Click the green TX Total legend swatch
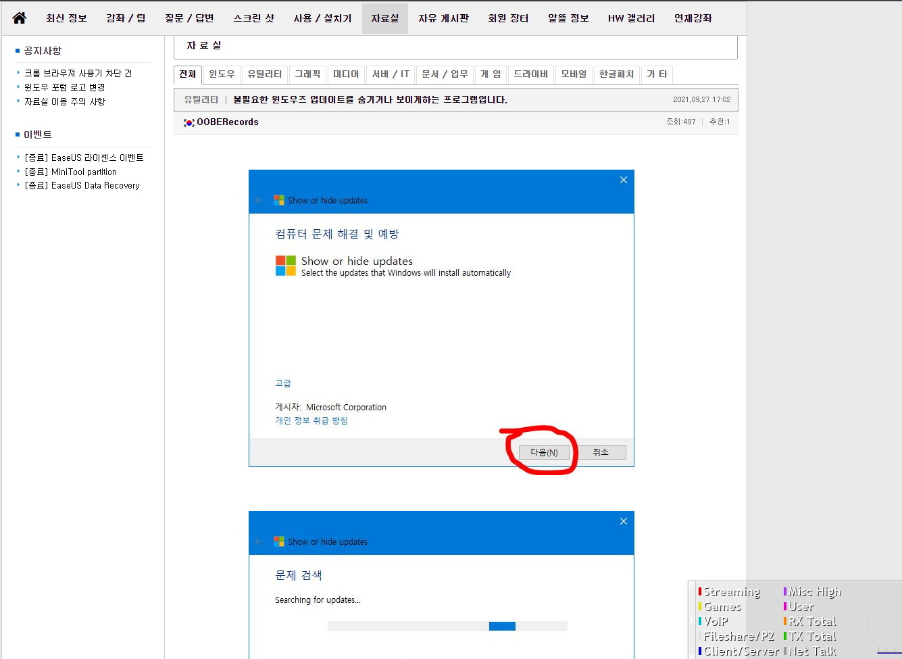Image resolution: width=902 pixels, height=659 pixels. pyautogui.click(x=785, y=636)
